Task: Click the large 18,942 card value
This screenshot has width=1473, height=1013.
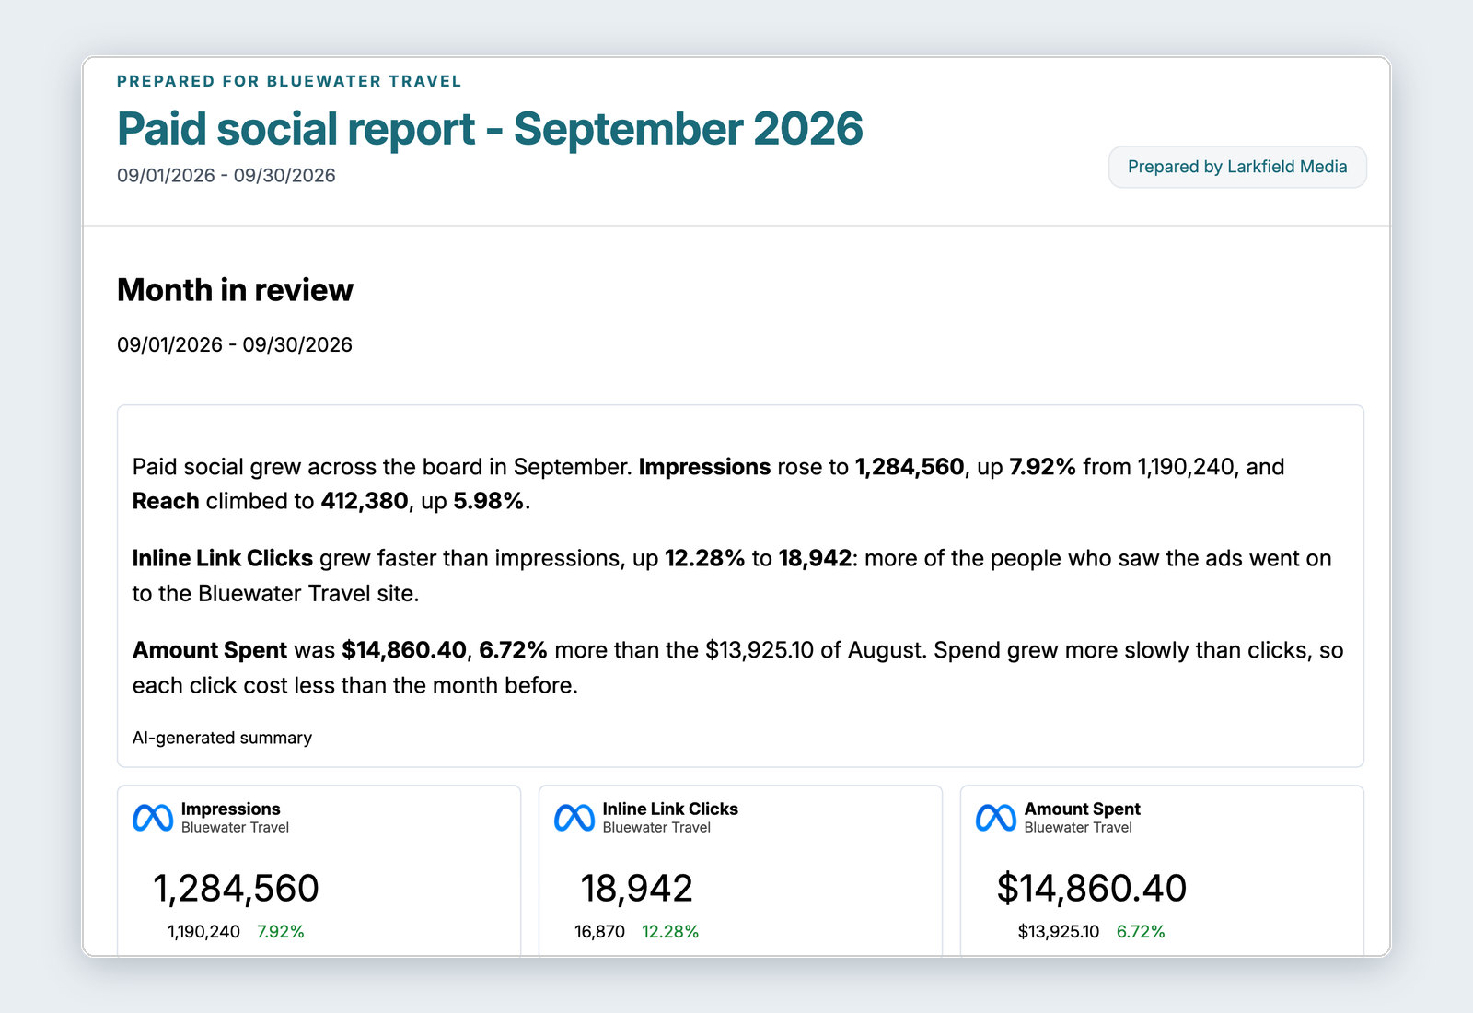Action: [x=636, y=889]
